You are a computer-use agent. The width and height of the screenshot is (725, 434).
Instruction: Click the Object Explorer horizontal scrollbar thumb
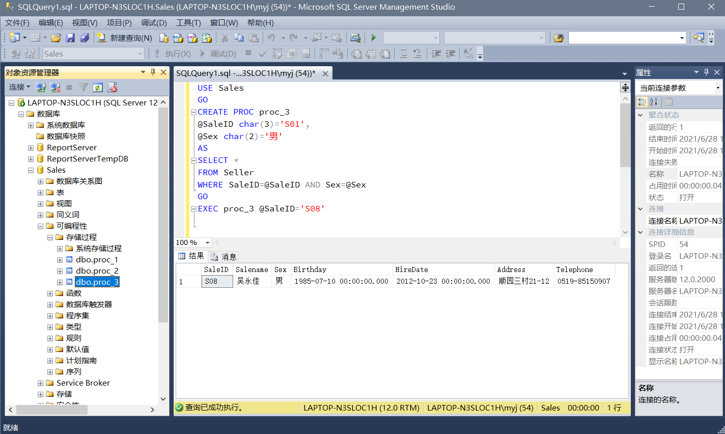pyautogui.click(x=51, y=410)
